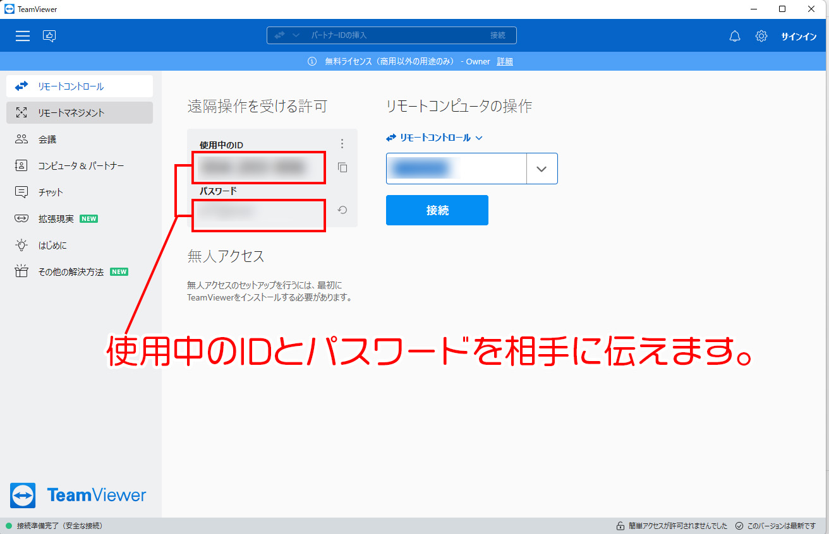Screen dimensions: 829x534
Task: Open その他の解決方法 in the sidebar
Action: (80, 272)
